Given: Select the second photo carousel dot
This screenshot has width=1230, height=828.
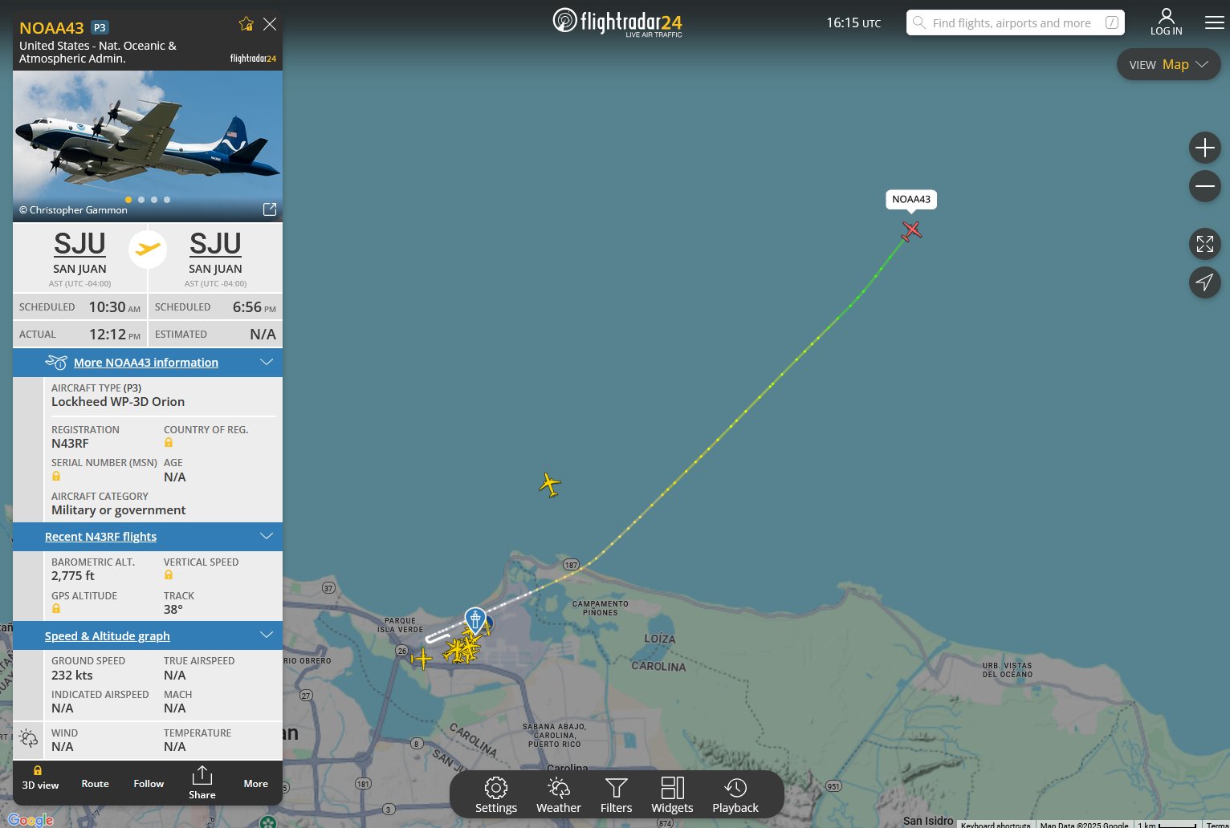Looking at the screenshot, I should (x=141, y=200).
